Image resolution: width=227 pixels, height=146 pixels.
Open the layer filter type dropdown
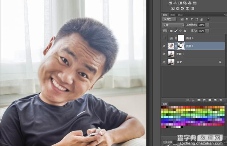(x=169, y=19)
